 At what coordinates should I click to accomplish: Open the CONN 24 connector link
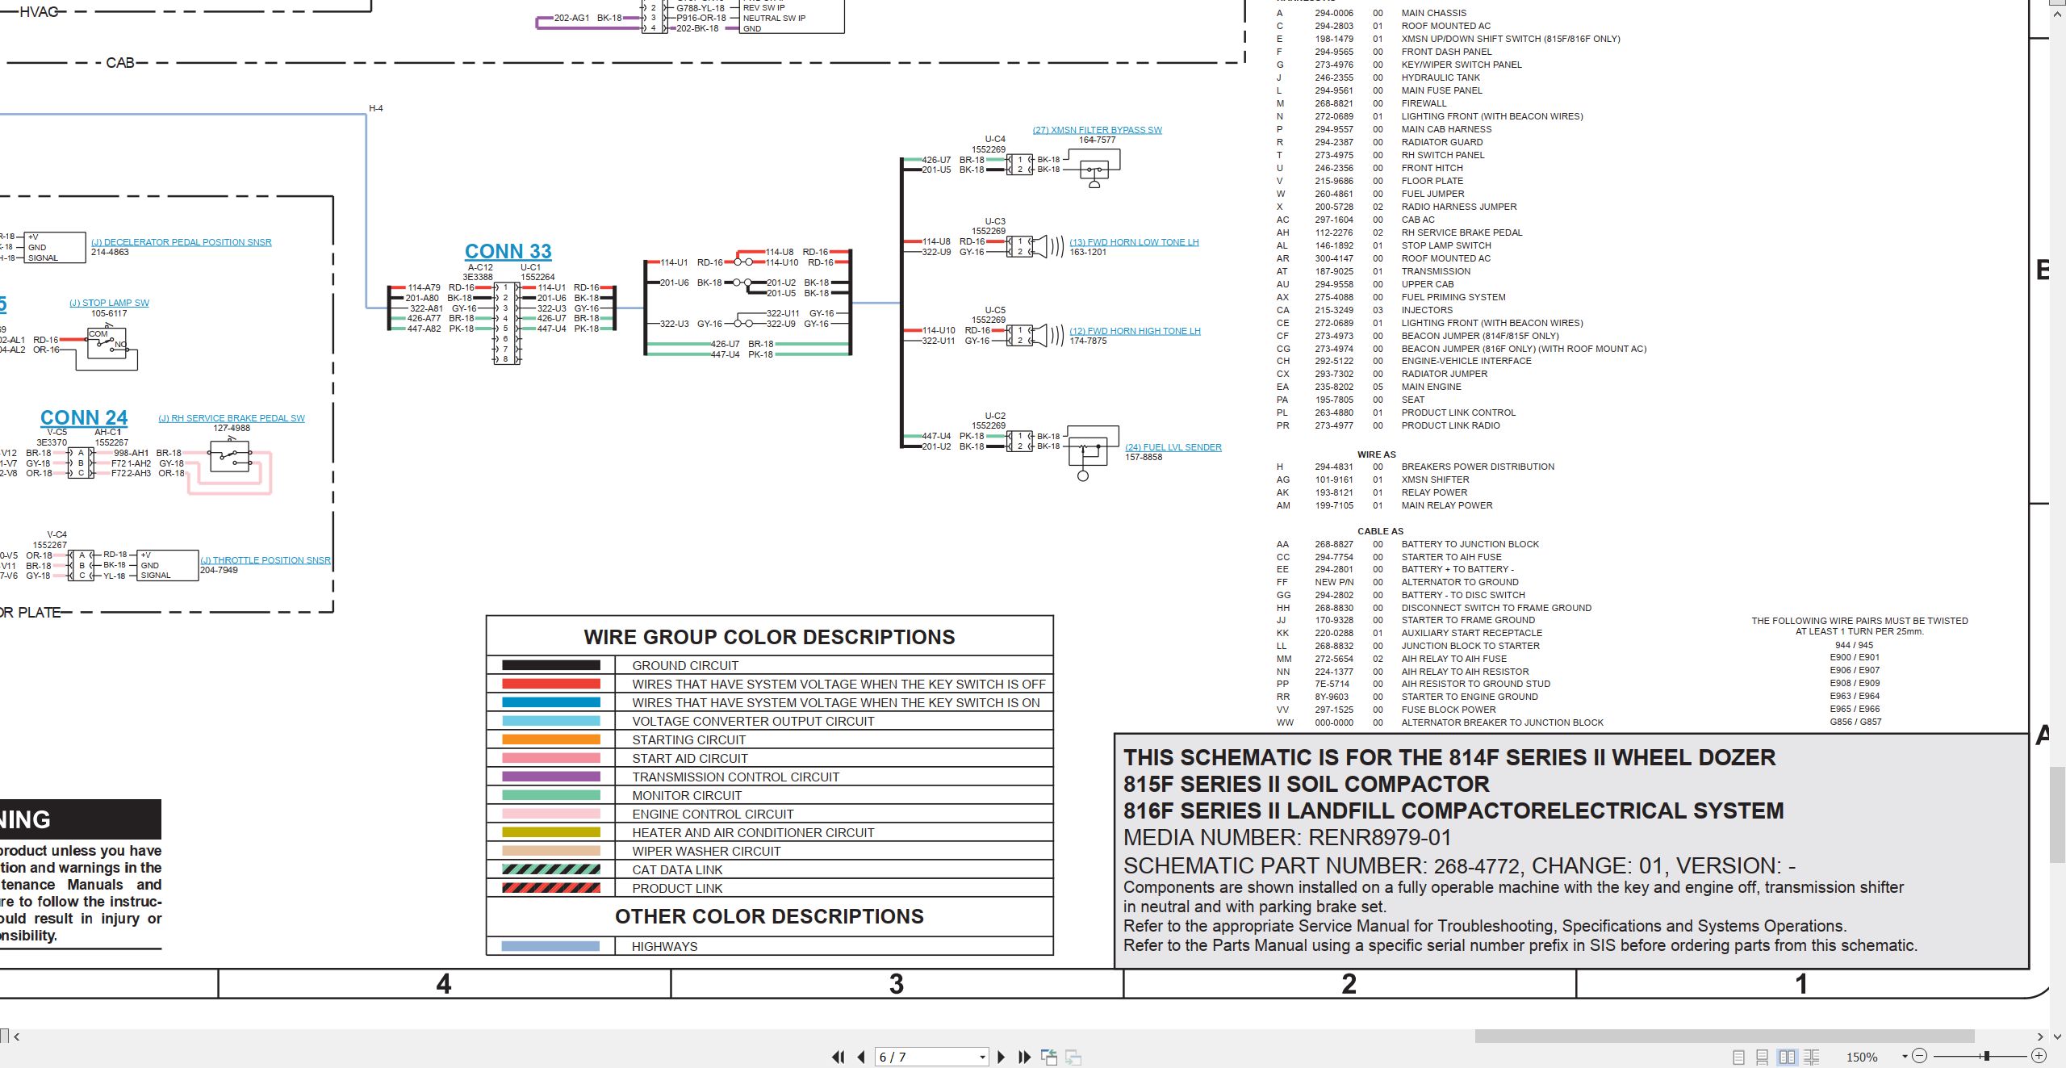pyautogui.click(x=84, y=417)
